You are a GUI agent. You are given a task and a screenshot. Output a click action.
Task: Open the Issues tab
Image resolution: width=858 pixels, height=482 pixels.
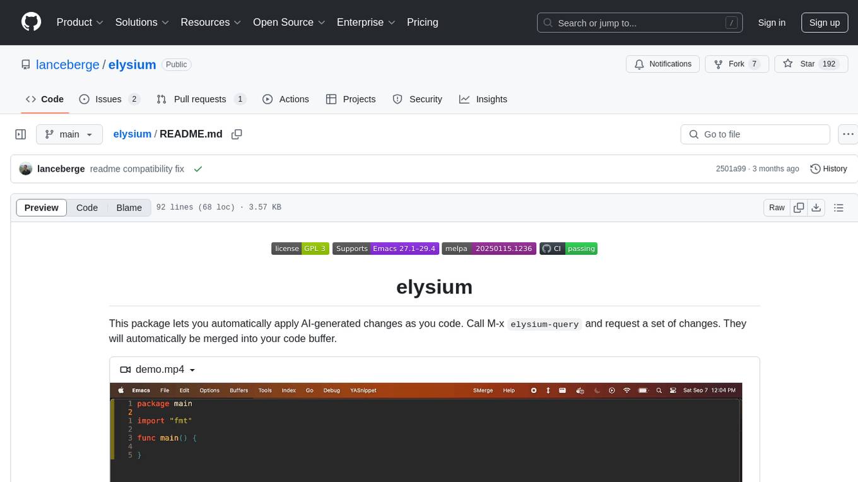109,99
